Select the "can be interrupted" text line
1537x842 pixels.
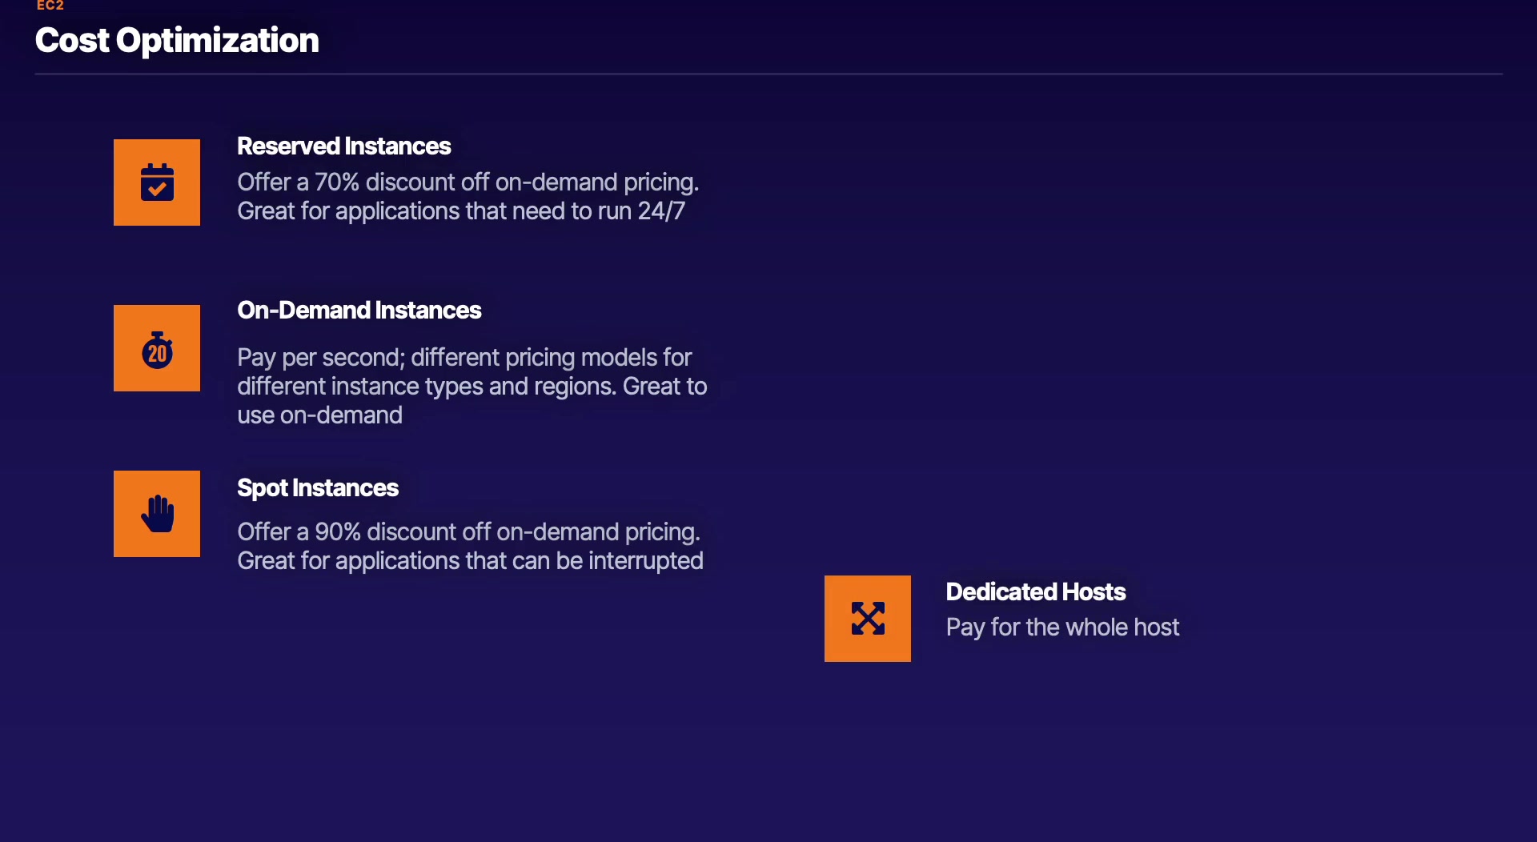point(470,561)
